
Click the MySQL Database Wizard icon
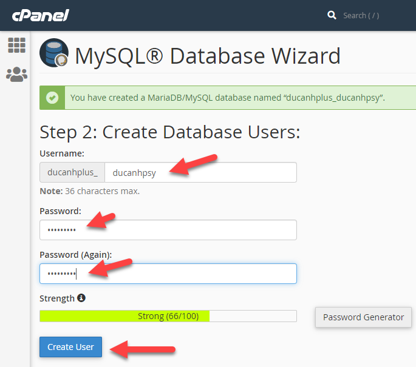pos(54,53)
